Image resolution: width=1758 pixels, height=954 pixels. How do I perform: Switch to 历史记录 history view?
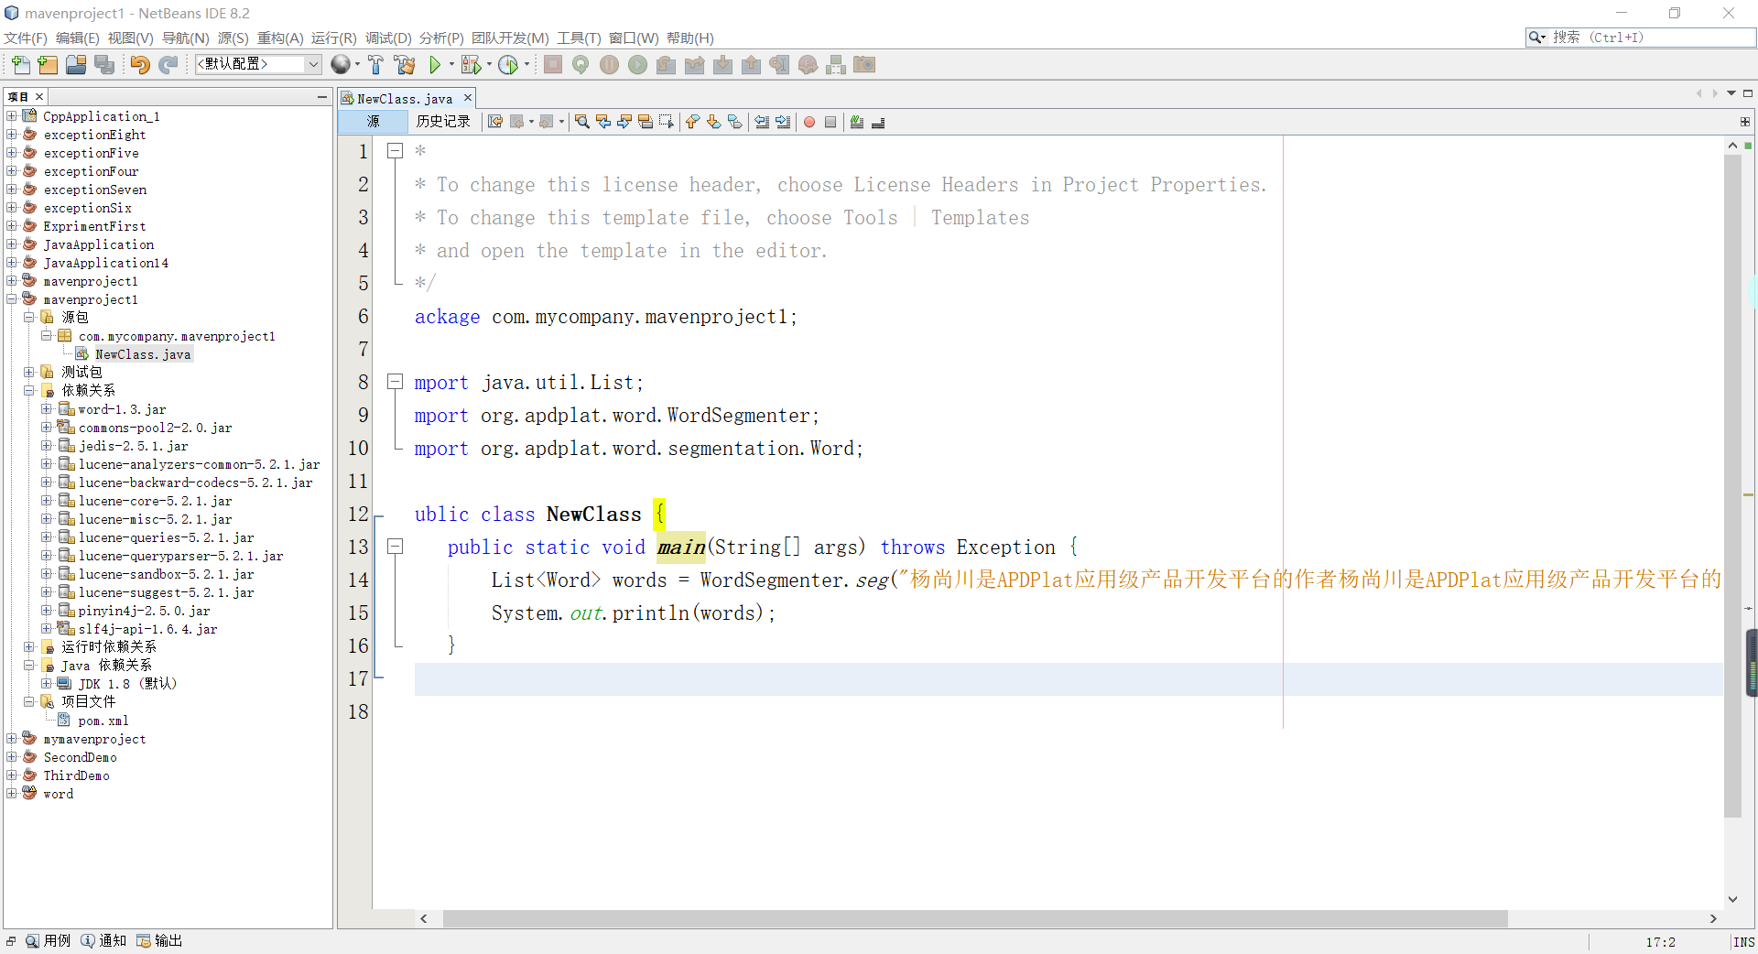443,122
